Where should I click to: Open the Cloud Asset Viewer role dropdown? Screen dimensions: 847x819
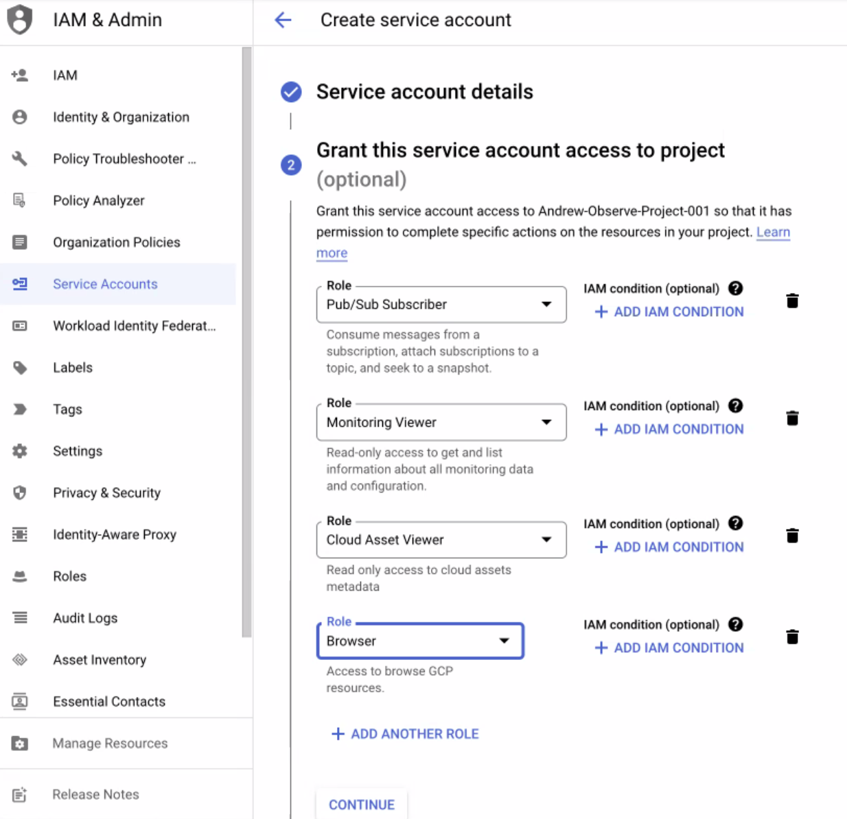(441, 540)
